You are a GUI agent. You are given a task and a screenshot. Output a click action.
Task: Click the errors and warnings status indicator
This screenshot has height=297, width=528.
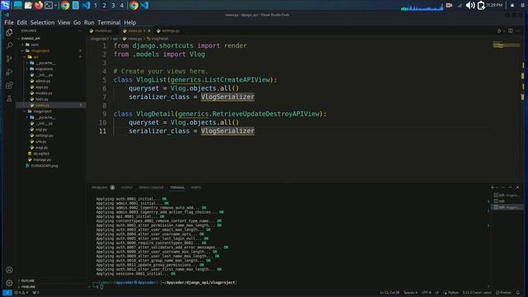pos(21,293)
